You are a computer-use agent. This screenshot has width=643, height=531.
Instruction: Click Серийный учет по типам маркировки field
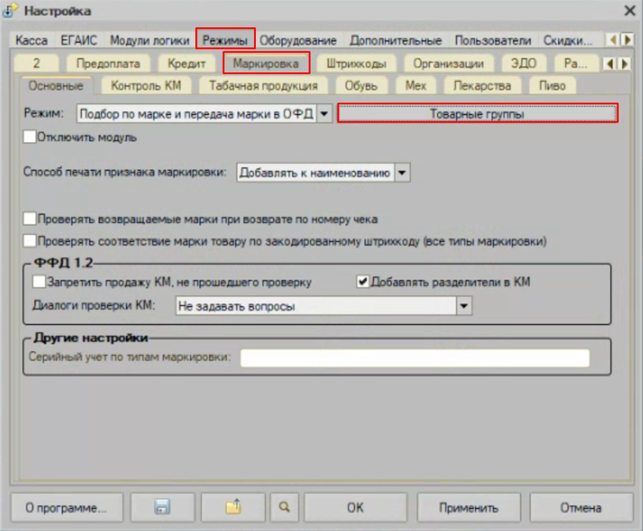415,357
